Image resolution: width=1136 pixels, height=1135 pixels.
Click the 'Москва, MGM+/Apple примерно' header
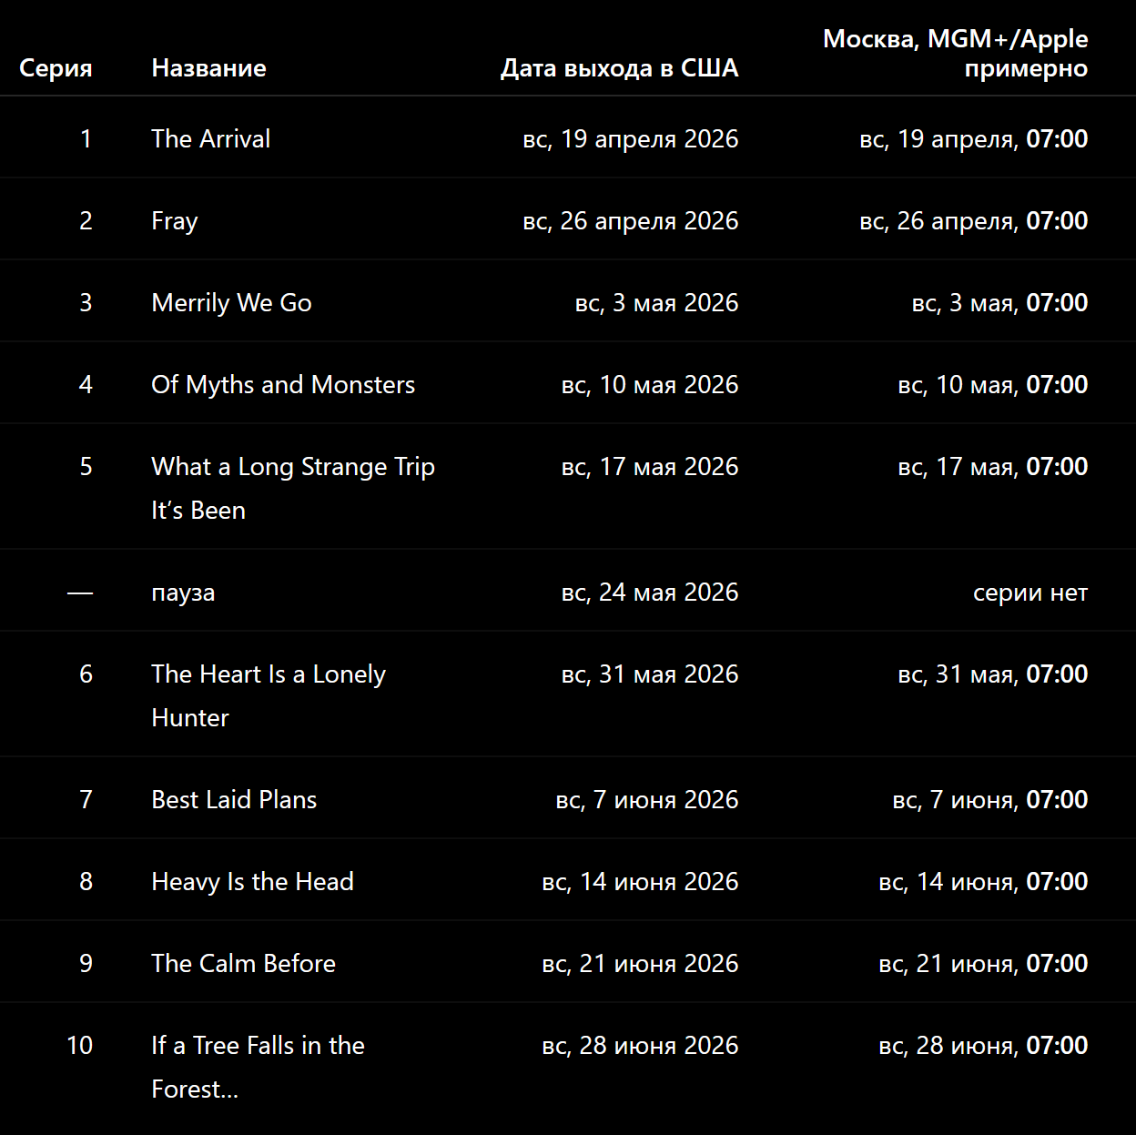(956, 54)
